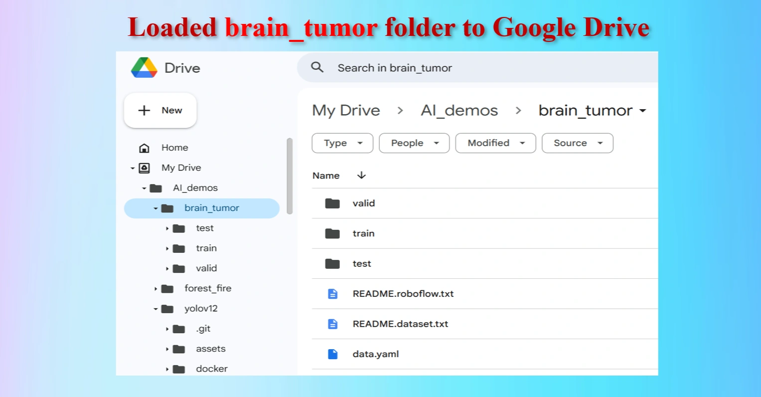Click the data.yaml file icon
The width and height of the screenshot is (761, 397).
[333, 354]
